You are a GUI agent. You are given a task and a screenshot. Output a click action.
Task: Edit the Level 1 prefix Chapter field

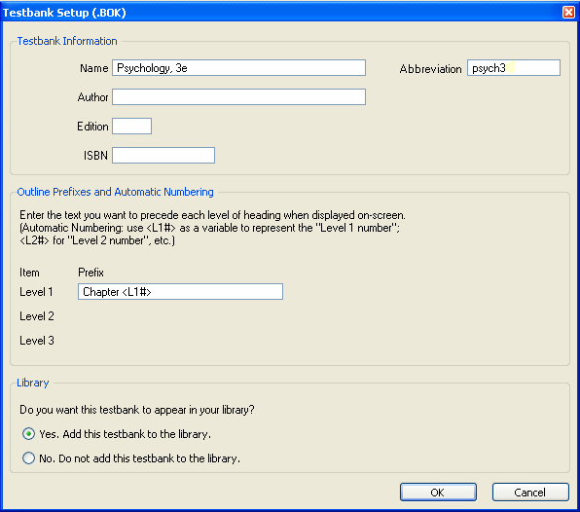pos(180,291)
